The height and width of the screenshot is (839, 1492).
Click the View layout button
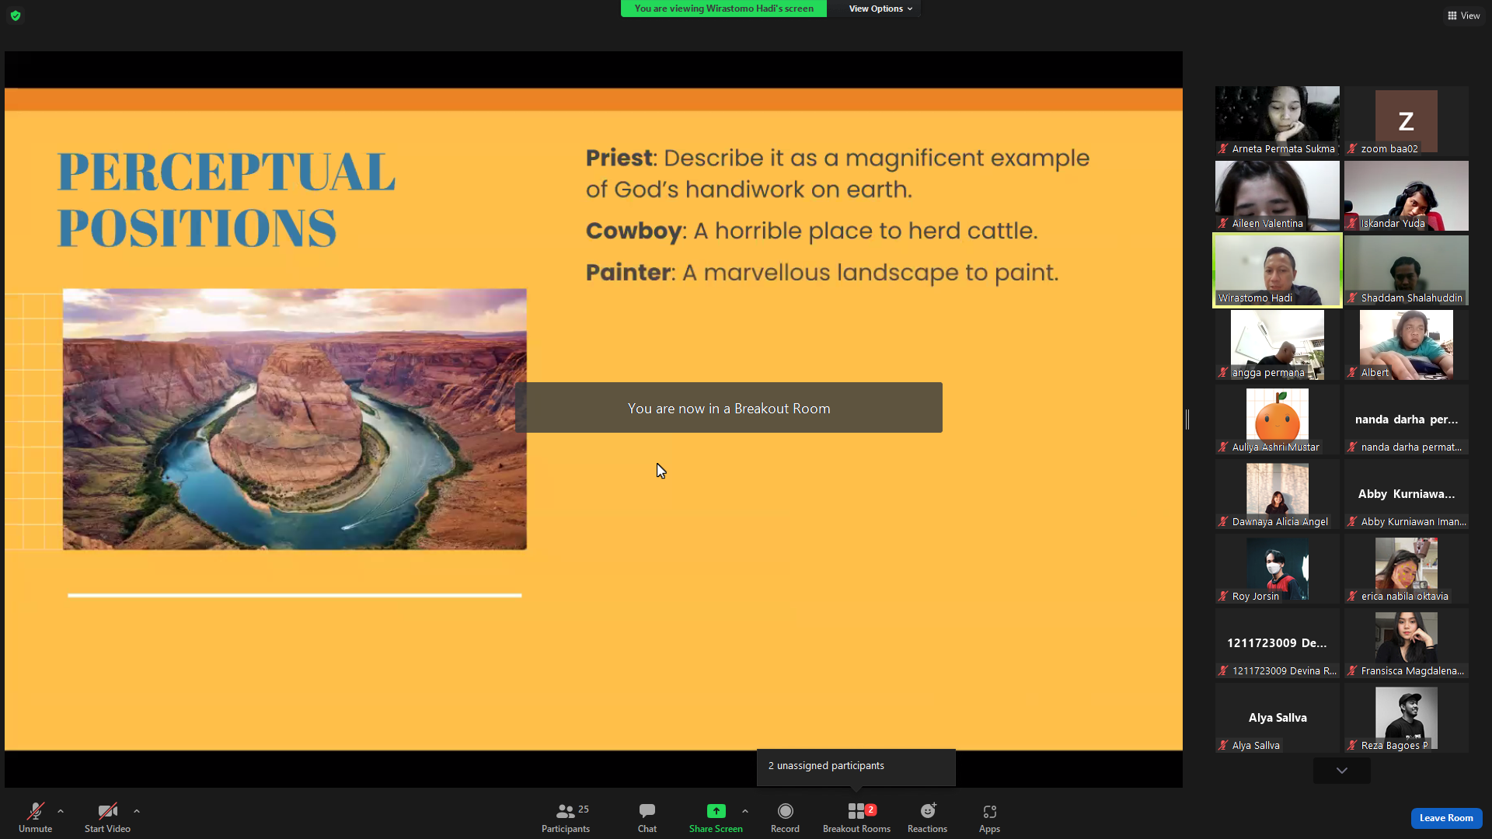(x=1463, y=16)
